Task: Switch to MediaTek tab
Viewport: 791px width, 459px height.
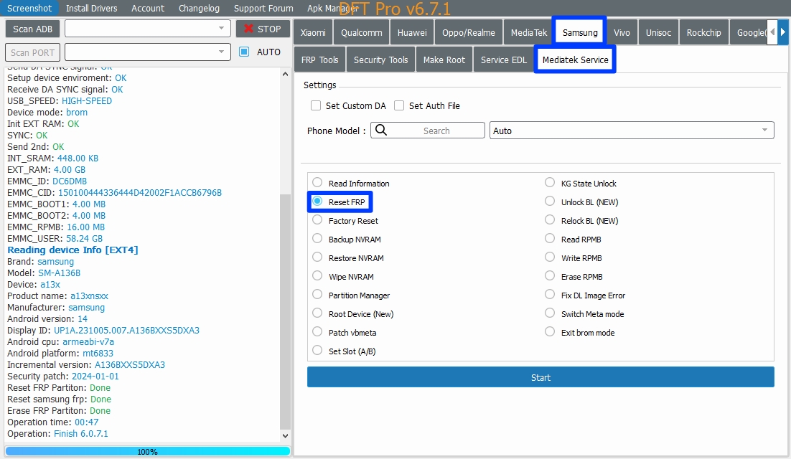Action: pyautogui.click(x=529, y=32)
